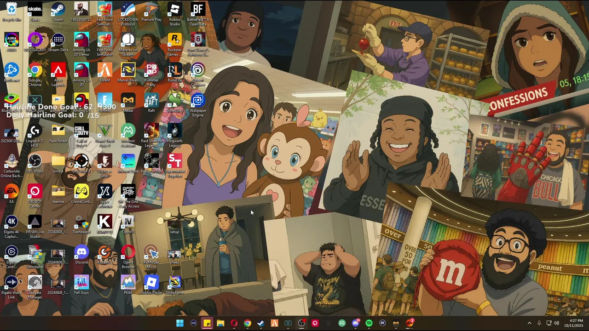
Task: Open FiveM desktop shortcut
Action: pyautogui.click(x=105, y=73)
